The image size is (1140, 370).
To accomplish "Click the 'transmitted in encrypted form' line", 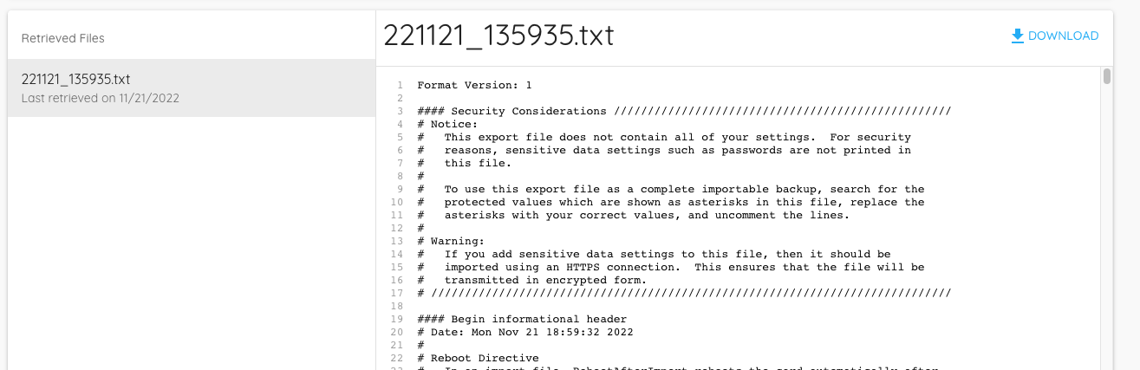I will tap(532, 280).
